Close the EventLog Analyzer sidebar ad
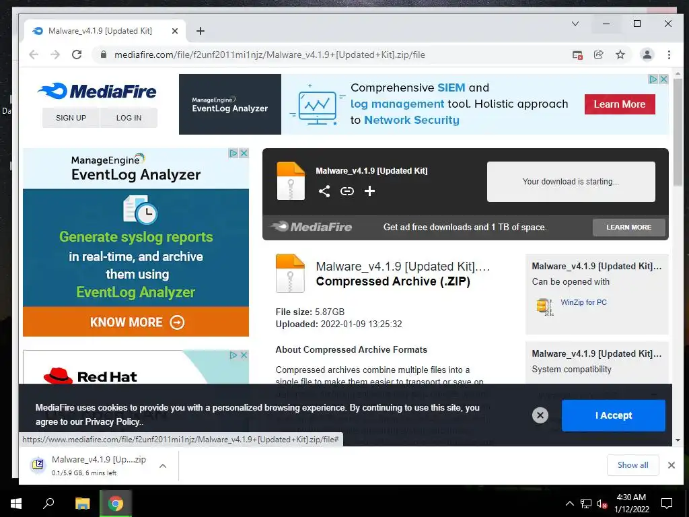The height and width of the screenshot is (517, 689). (244, 153)
